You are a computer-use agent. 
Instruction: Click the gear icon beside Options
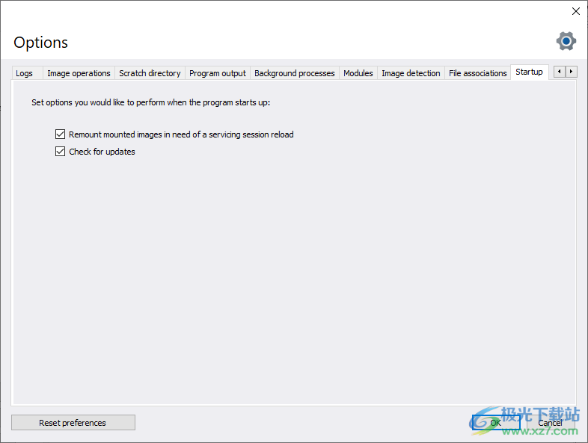click(x=566, y=41)
